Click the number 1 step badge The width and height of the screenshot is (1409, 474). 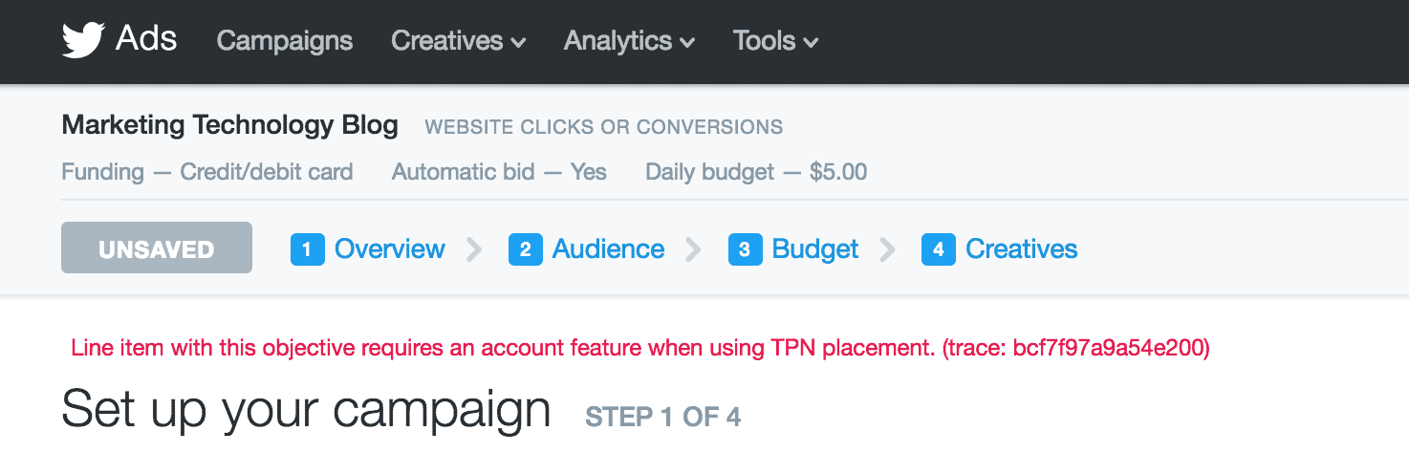pos(307,249)
